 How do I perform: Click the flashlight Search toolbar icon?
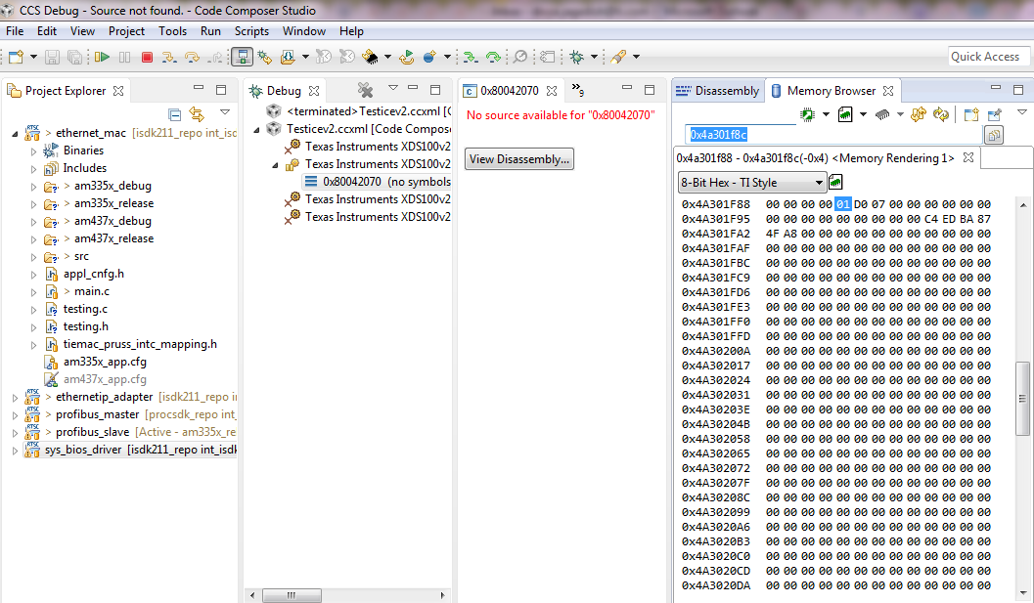[x=618, y=58]
